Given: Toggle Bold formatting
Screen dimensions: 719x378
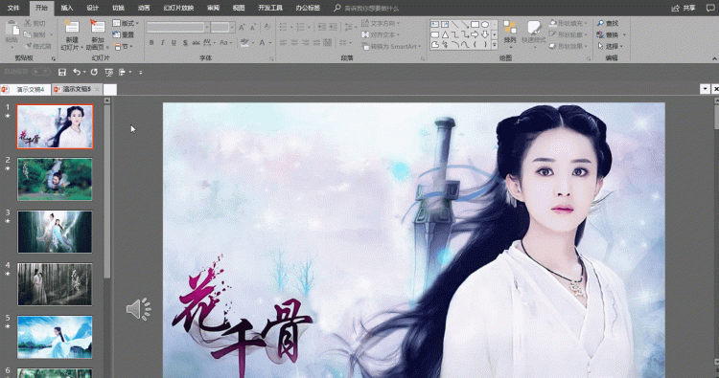Looking at the screenshot, I should click(151, 42).
